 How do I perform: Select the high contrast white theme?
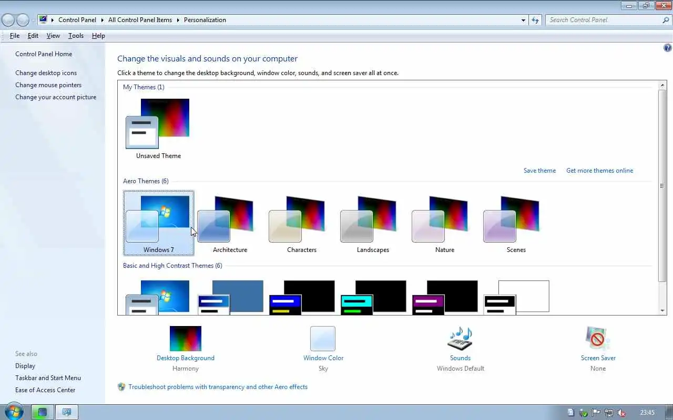pyautogui.click(x=516, y=297)
